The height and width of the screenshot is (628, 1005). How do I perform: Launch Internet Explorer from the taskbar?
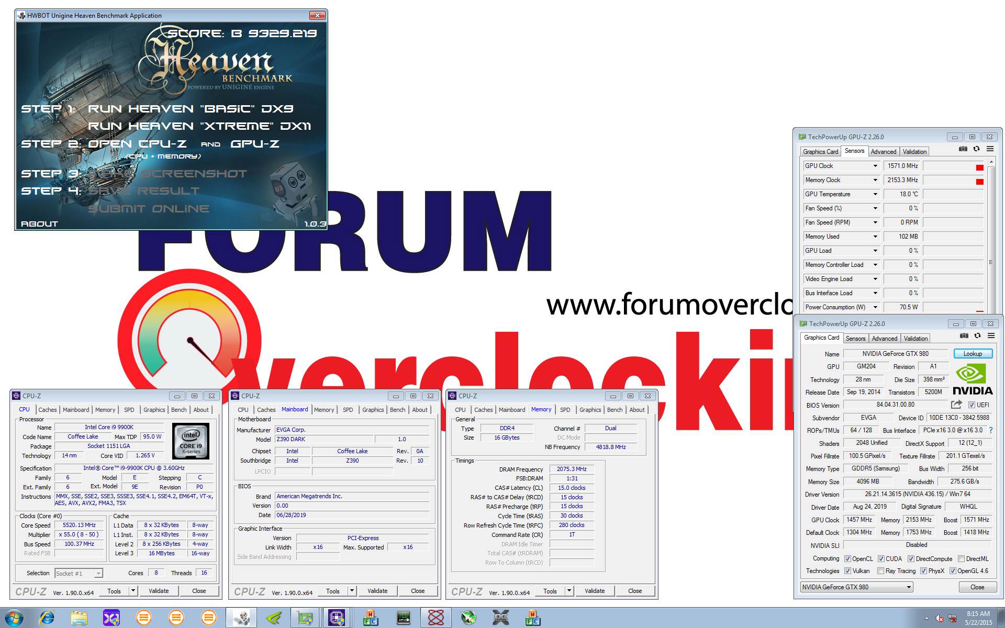tap(47, 618)
